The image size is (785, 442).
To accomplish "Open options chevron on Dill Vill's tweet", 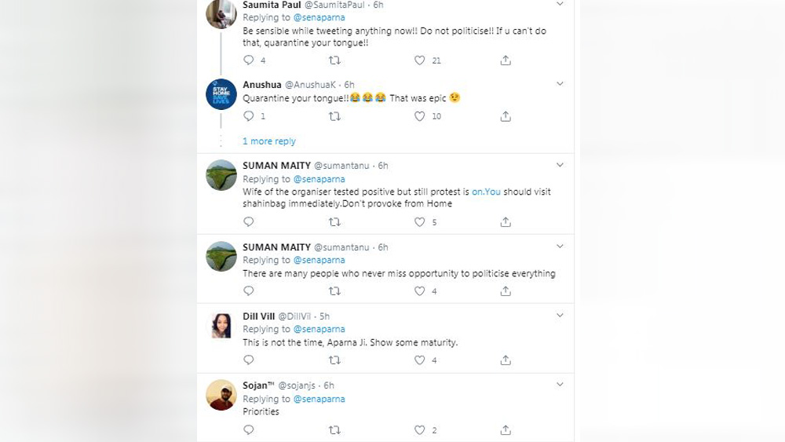I will 560,316.
